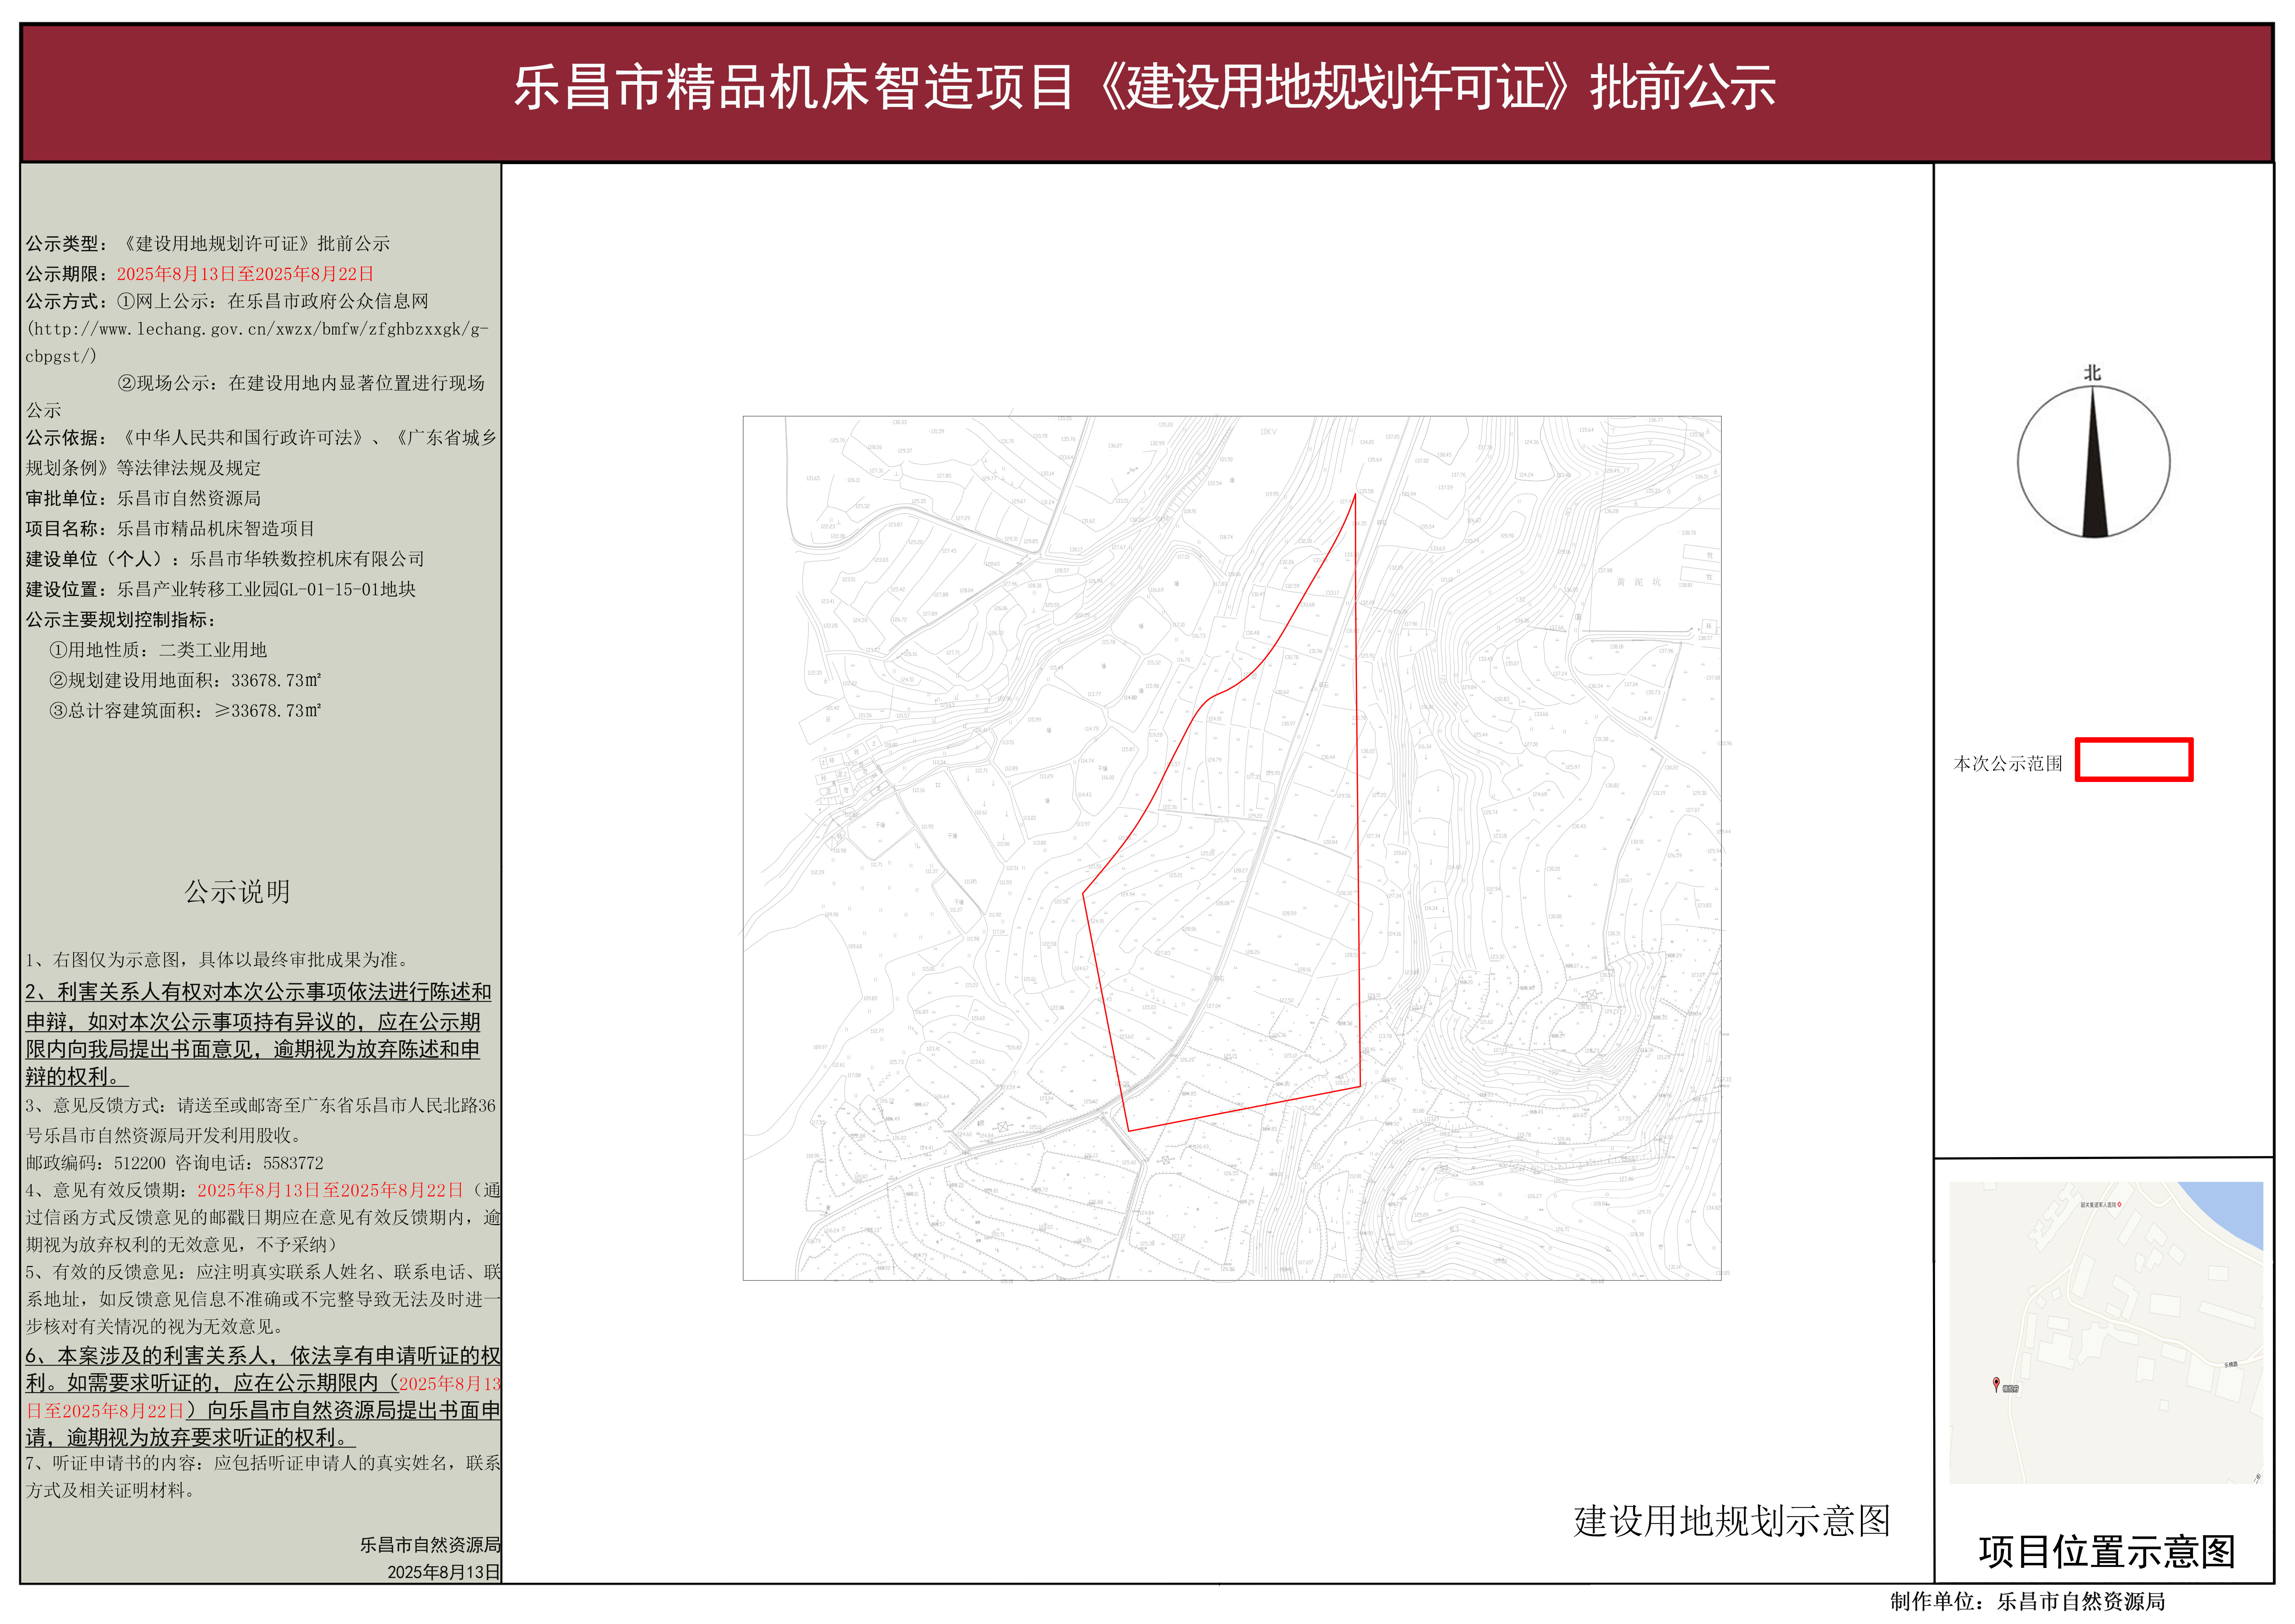Click the caption '项目位置示意图'
The image size is (2295, 1624).
pyautogui.click(x=2107, y=1552)
